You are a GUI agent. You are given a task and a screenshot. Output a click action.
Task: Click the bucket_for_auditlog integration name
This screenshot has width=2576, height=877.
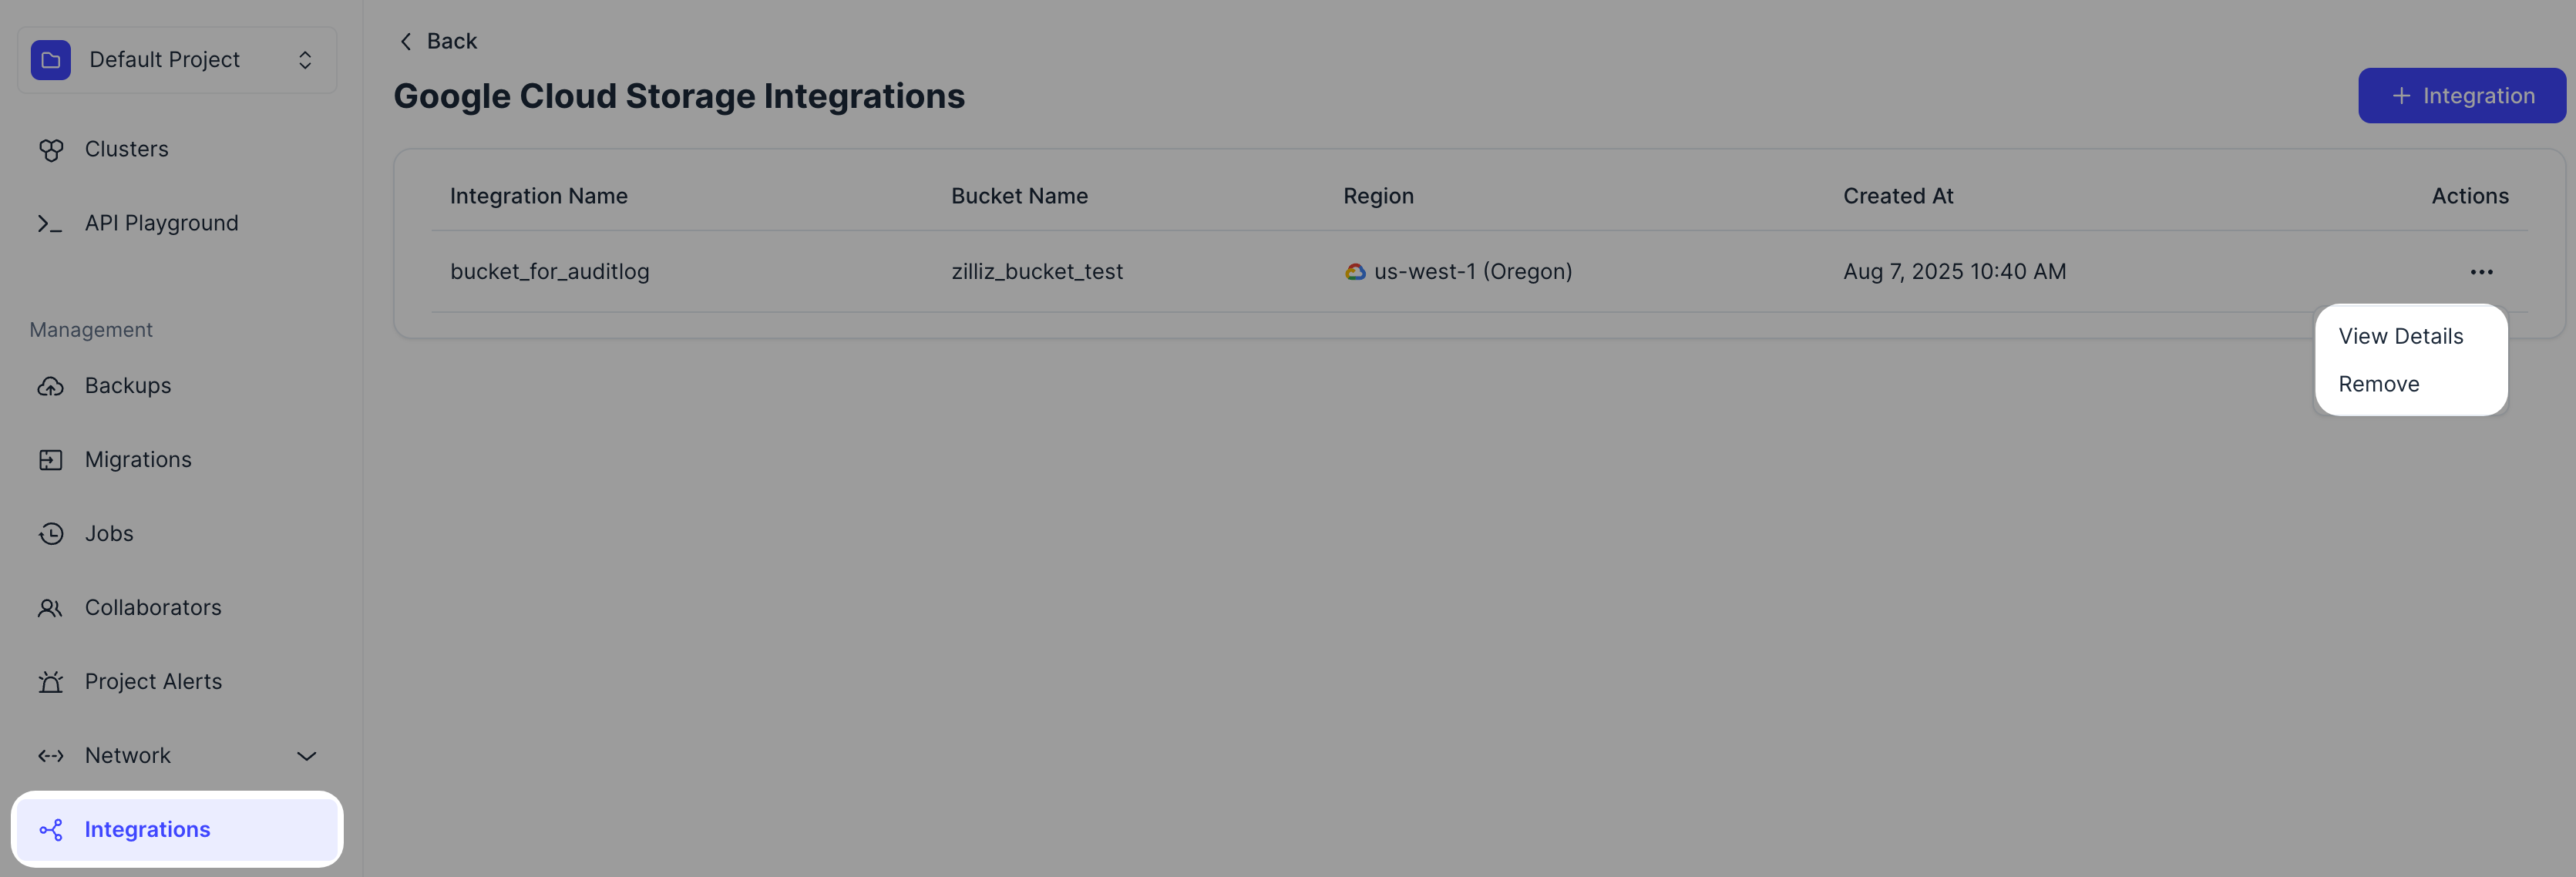549,272
